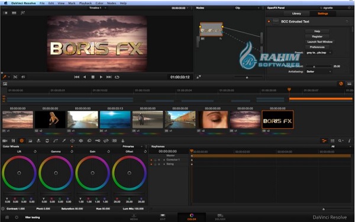Open the Timeline 1 dropdown
Image resolution: width=355 pixels, height=222 pixels.
click(98, 8)
